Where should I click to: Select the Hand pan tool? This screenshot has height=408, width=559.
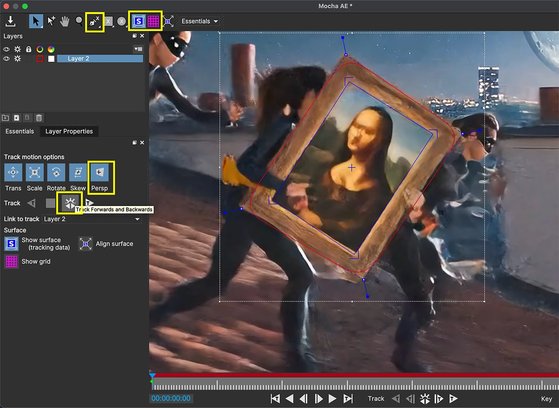click(x=64, y=21)
